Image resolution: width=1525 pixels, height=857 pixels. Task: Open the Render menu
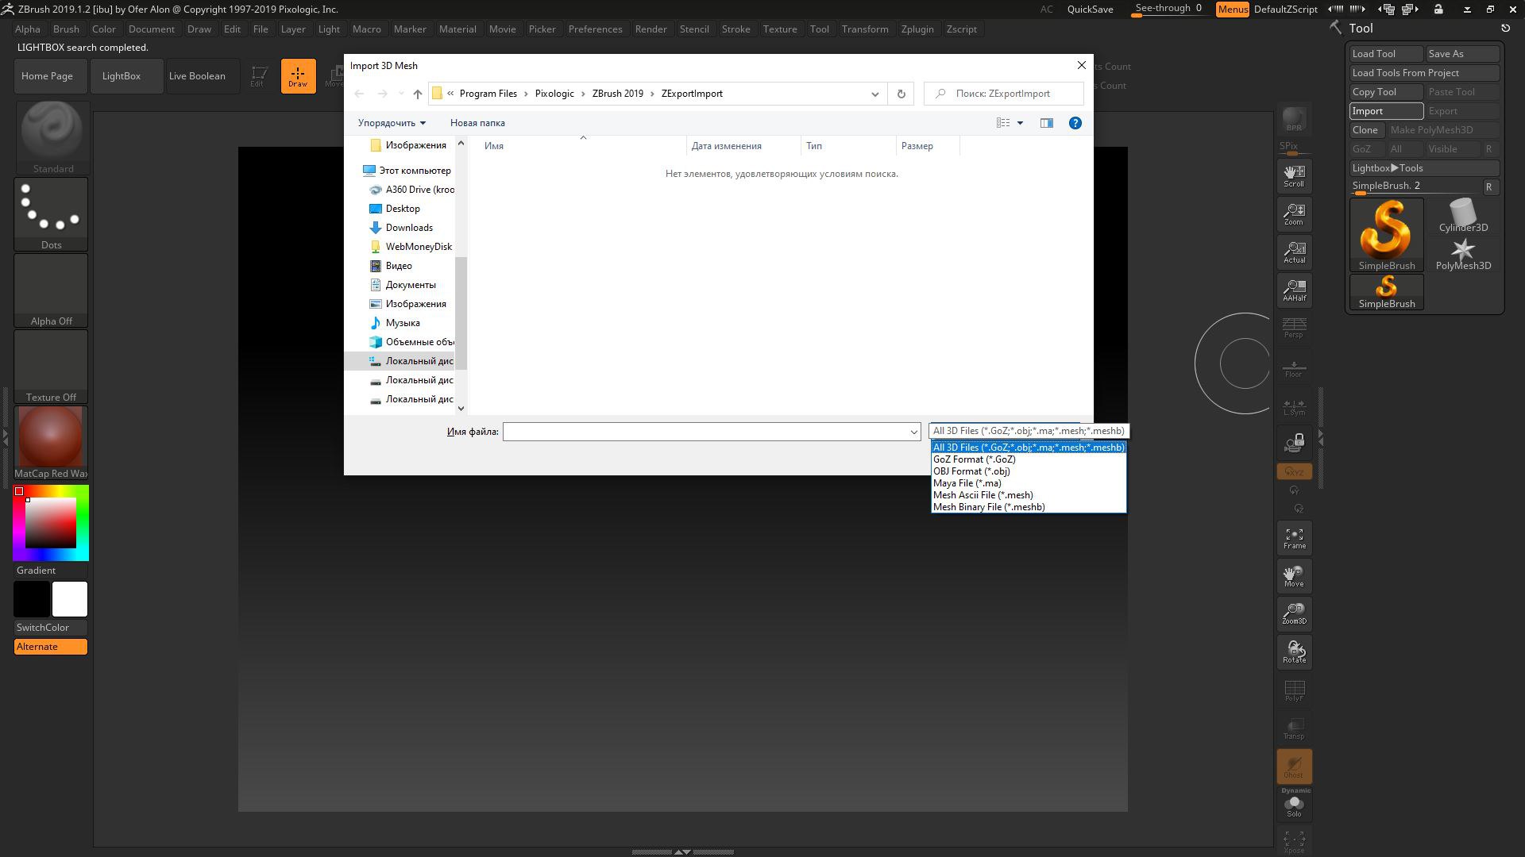[651, 29]
